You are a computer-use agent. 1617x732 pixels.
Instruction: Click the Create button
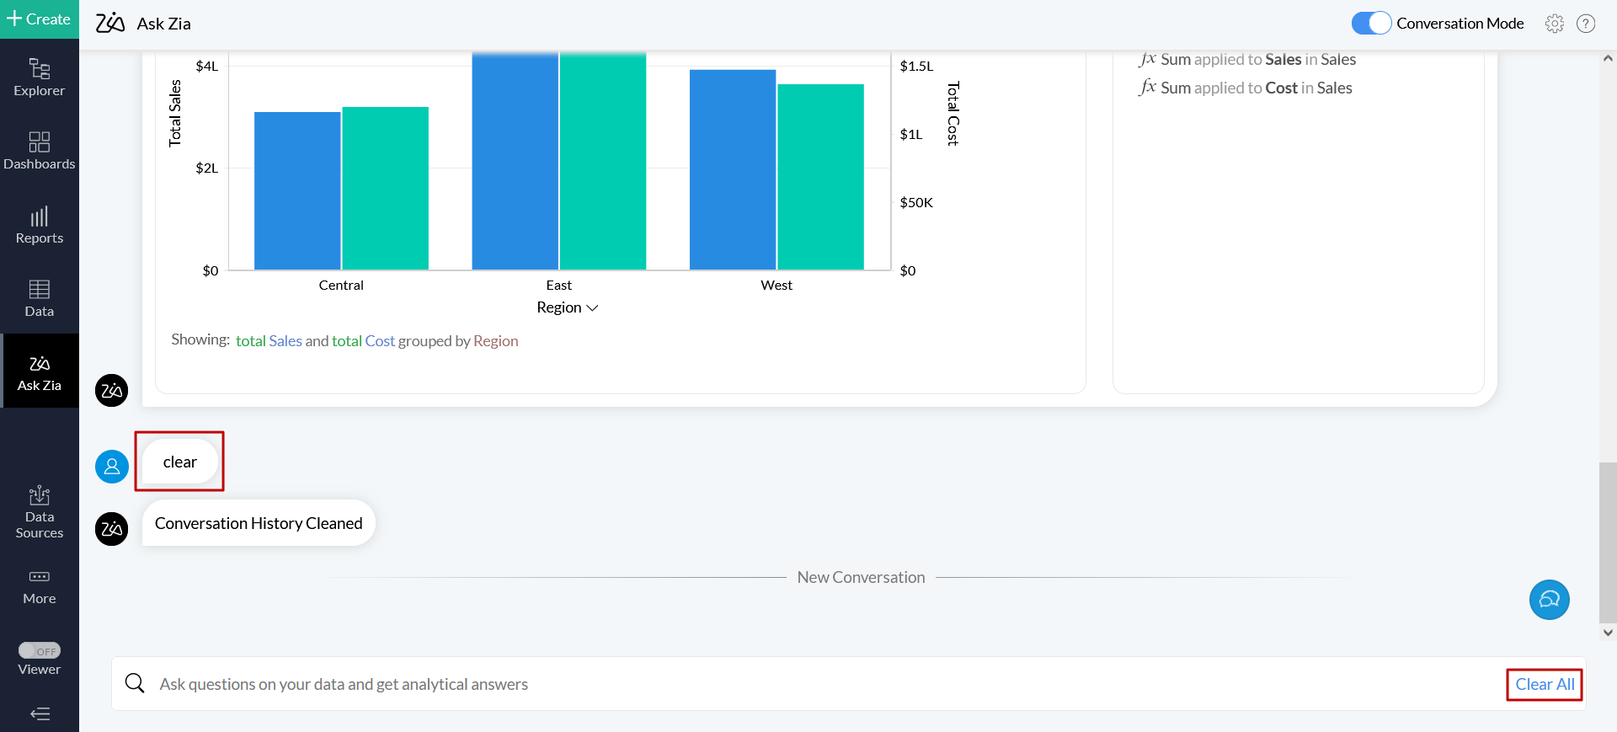[39, 19]
